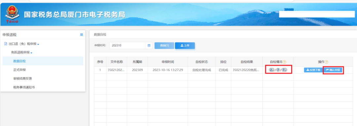The height and width of the screenshot is (126, 357).
Task: Click the 排位 cell 已完成
Action: coord(223,70)
